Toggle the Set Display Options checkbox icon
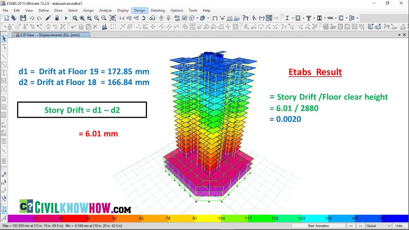 184,18
